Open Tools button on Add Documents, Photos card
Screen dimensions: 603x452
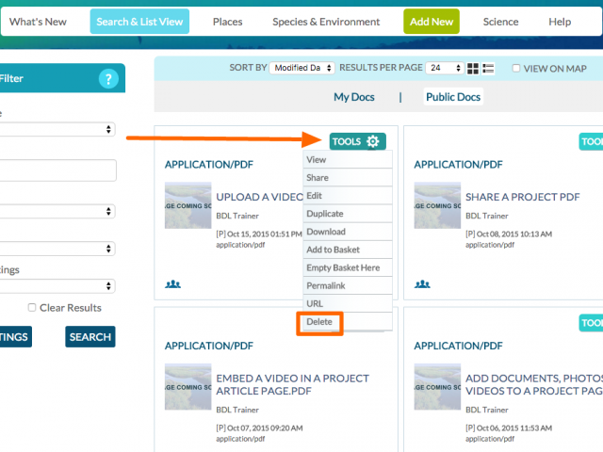[591, 323]
